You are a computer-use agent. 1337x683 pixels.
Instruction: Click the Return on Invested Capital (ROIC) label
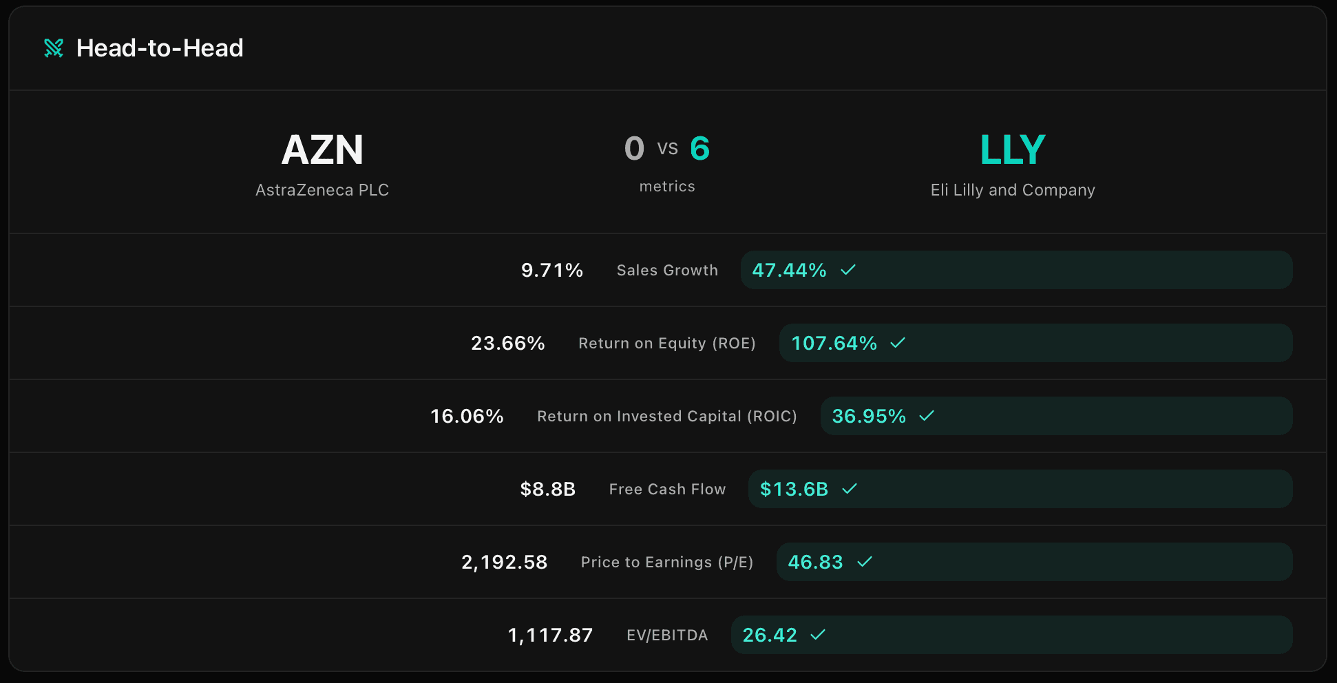[x=667, y=417]
